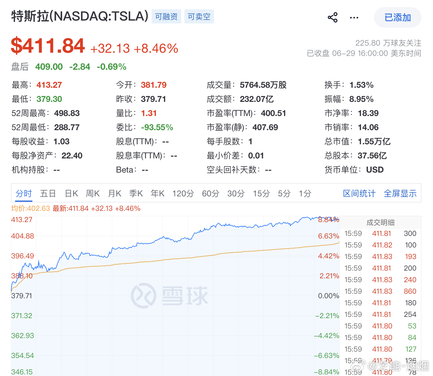Open the three-dots more options menu
This screenshot has width=433, height=376.
tap(354, 17)
